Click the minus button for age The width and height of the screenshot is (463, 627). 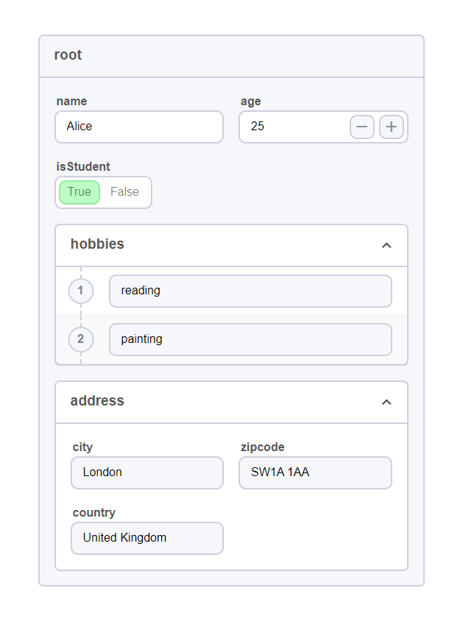361,127
